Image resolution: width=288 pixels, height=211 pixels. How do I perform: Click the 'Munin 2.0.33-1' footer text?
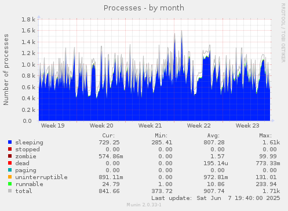(144, 205)
